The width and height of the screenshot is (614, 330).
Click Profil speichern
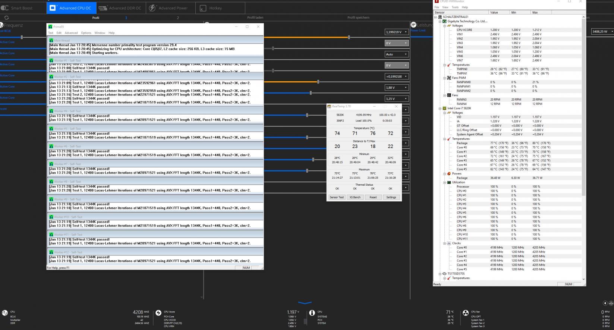358,18
